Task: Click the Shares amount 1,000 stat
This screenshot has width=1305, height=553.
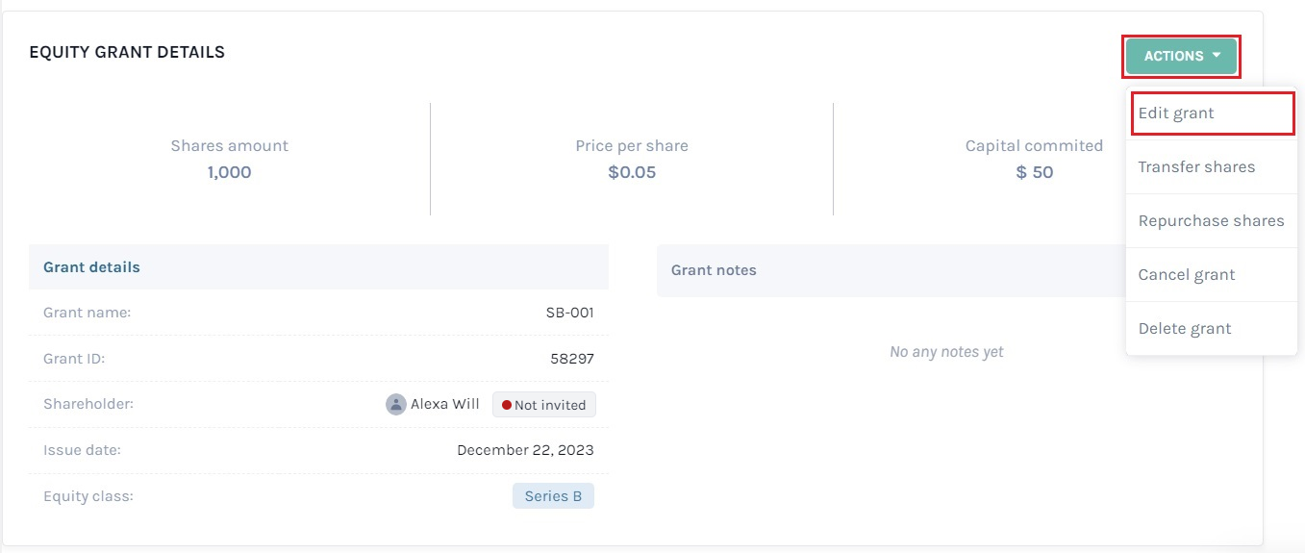Action: (229, 160)
